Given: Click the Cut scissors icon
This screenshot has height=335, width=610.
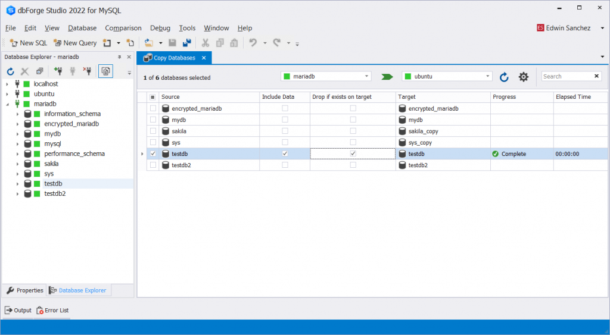Looking at the screenshot, I should (206, 43).
